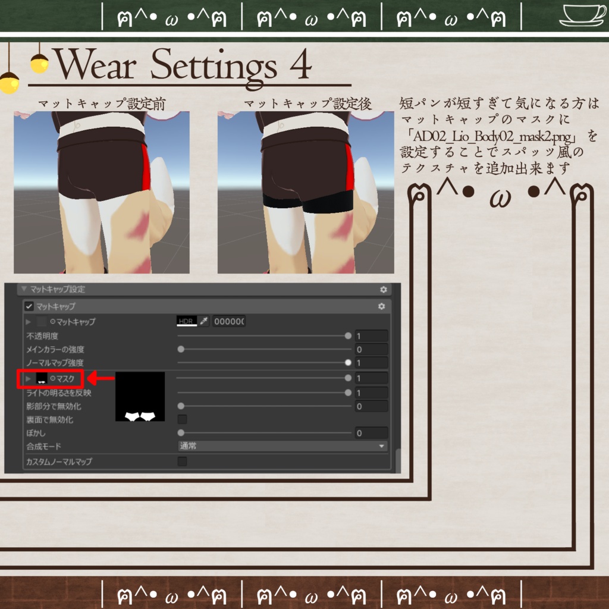
Task: Click the ぼかし value field
Action: point(372,433)
